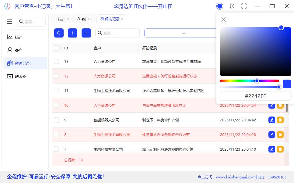Edit the 智能机器人公司 row with ID 9
Viewport: 294px width, 183px height.
[272, 120]
